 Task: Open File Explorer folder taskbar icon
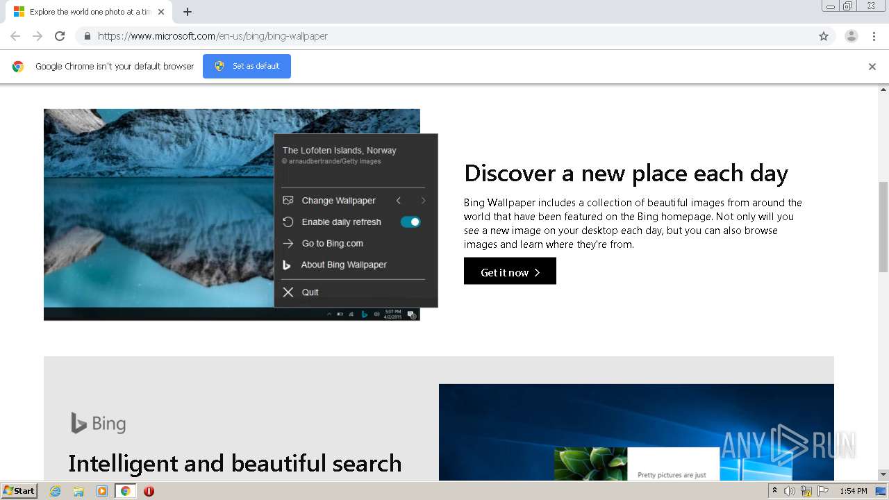[x=78, y=491]
